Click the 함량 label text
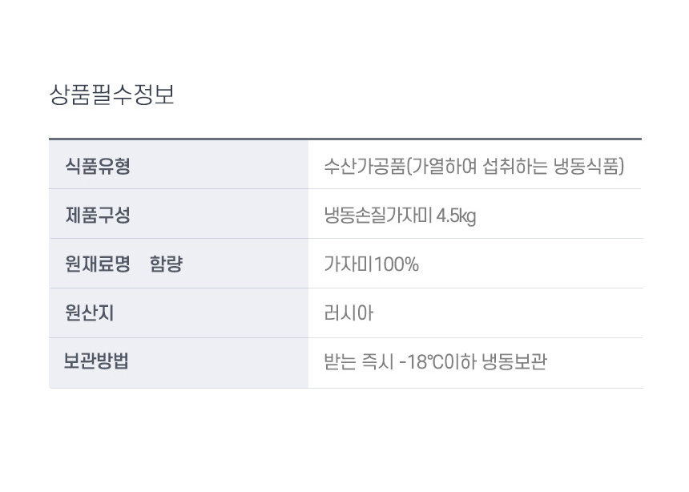This screenshot has width=689, height=492. click(x=166, y=264)
